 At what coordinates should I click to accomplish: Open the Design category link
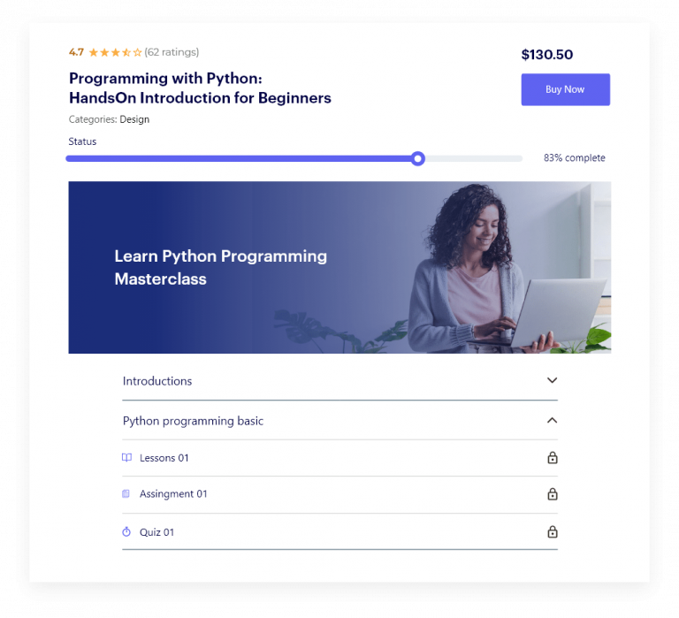[134, 119]
